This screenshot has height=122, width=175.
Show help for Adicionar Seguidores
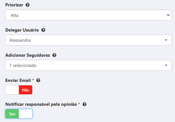55,55
